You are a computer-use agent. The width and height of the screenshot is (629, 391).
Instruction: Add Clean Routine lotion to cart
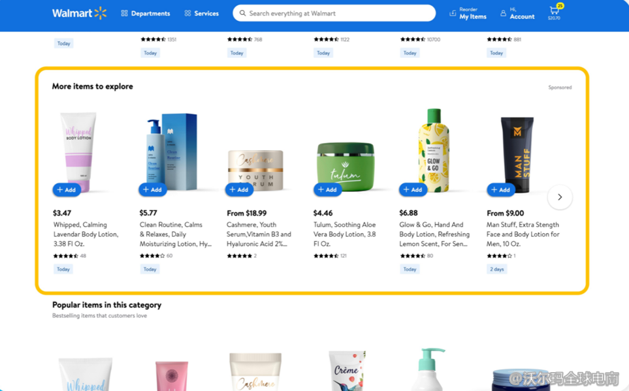152,190
